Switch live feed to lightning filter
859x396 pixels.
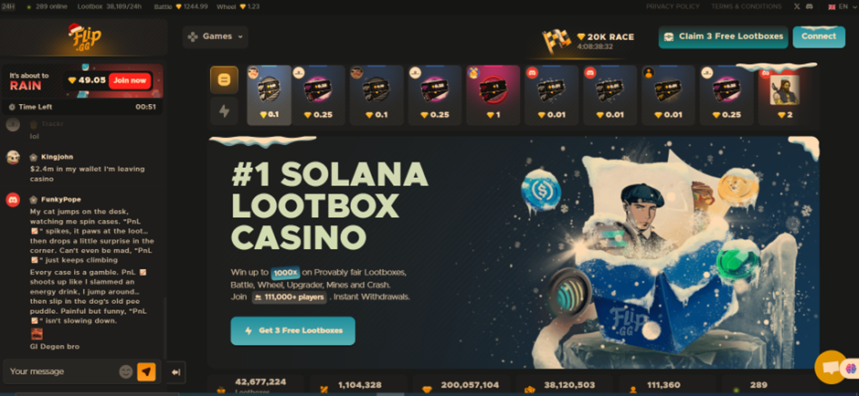224,111
